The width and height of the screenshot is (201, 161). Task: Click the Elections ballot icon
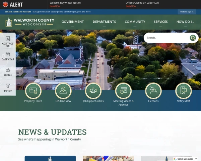[153, 91]
